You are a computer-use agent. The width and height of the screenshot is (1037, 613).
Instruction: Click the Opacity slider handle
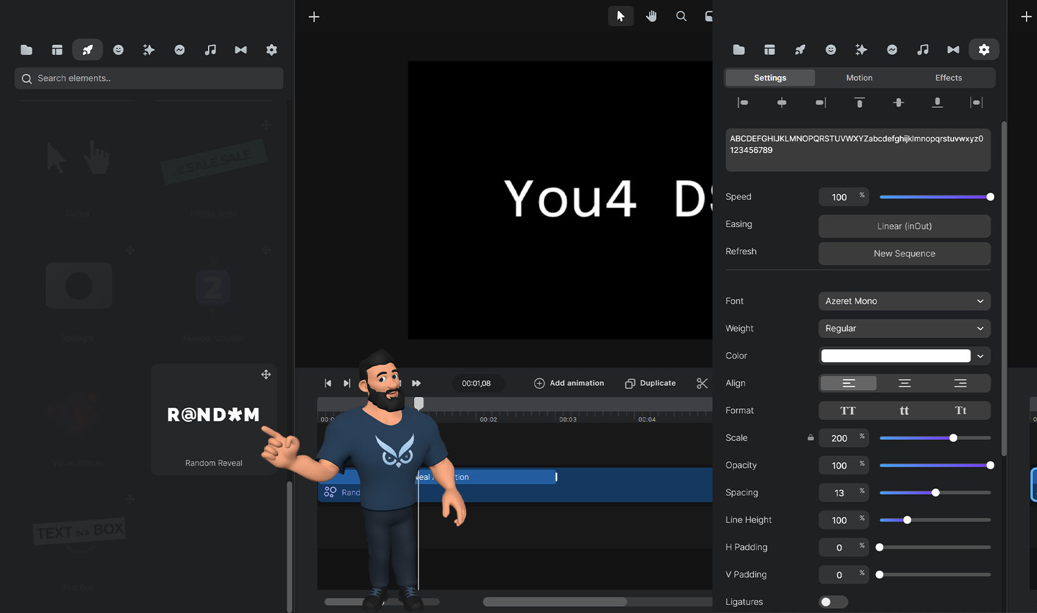pos(990,466)
